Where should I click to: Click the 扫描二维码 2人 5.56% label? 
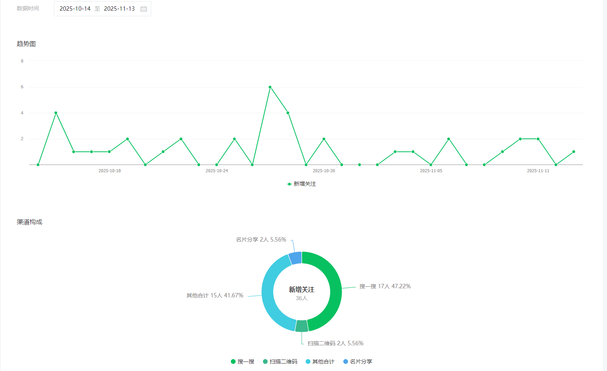(335, 343)
